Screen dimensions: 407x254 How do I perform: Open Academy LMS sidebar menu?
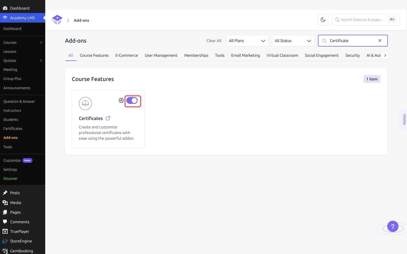point(23,18)
